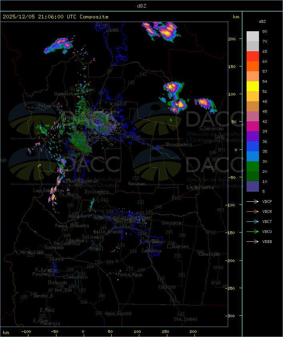Select the dark orange 57-60 dBZ swatch
Image resolution: width=283 pixels, height=337 pixels.
tap(253, 66)
